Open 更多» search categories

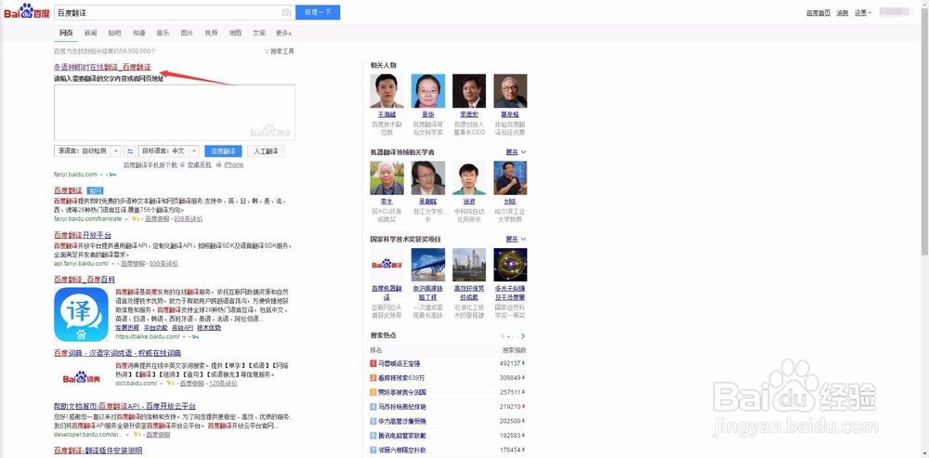click(283, 33)
